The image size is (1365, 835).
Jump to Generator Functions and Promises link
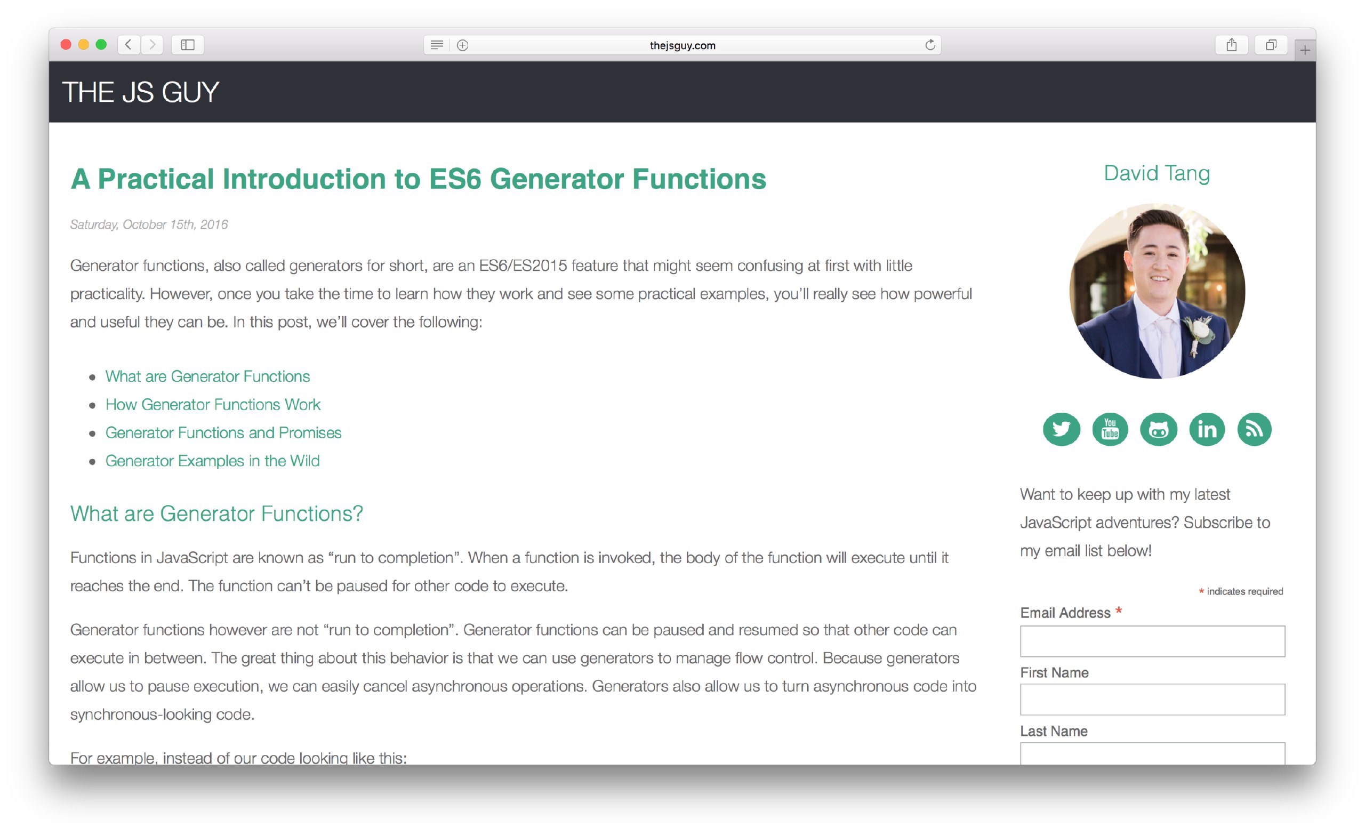[223, 433]
